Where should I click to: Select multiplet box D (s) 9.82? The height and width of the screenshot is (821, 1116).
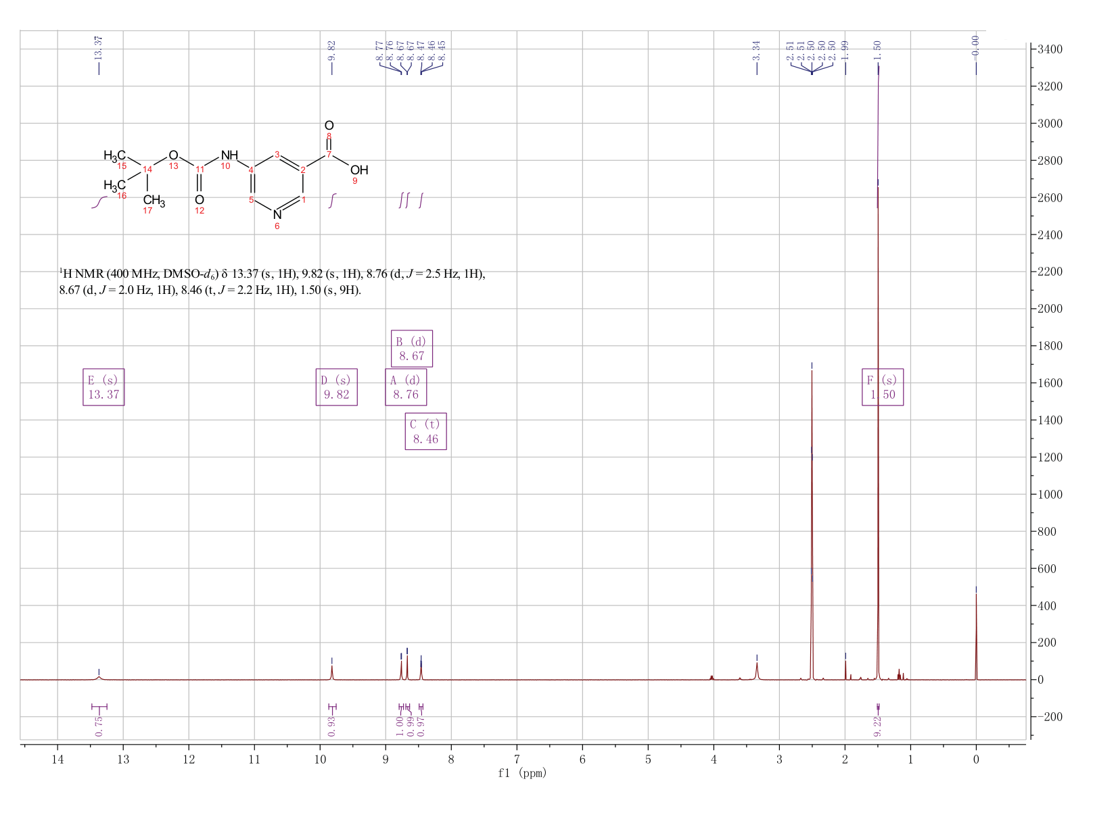pyautogui.click(x=336, y=387)
